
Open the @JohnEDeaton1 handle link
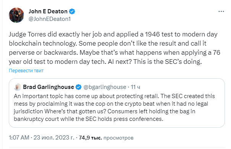(50, 19)
